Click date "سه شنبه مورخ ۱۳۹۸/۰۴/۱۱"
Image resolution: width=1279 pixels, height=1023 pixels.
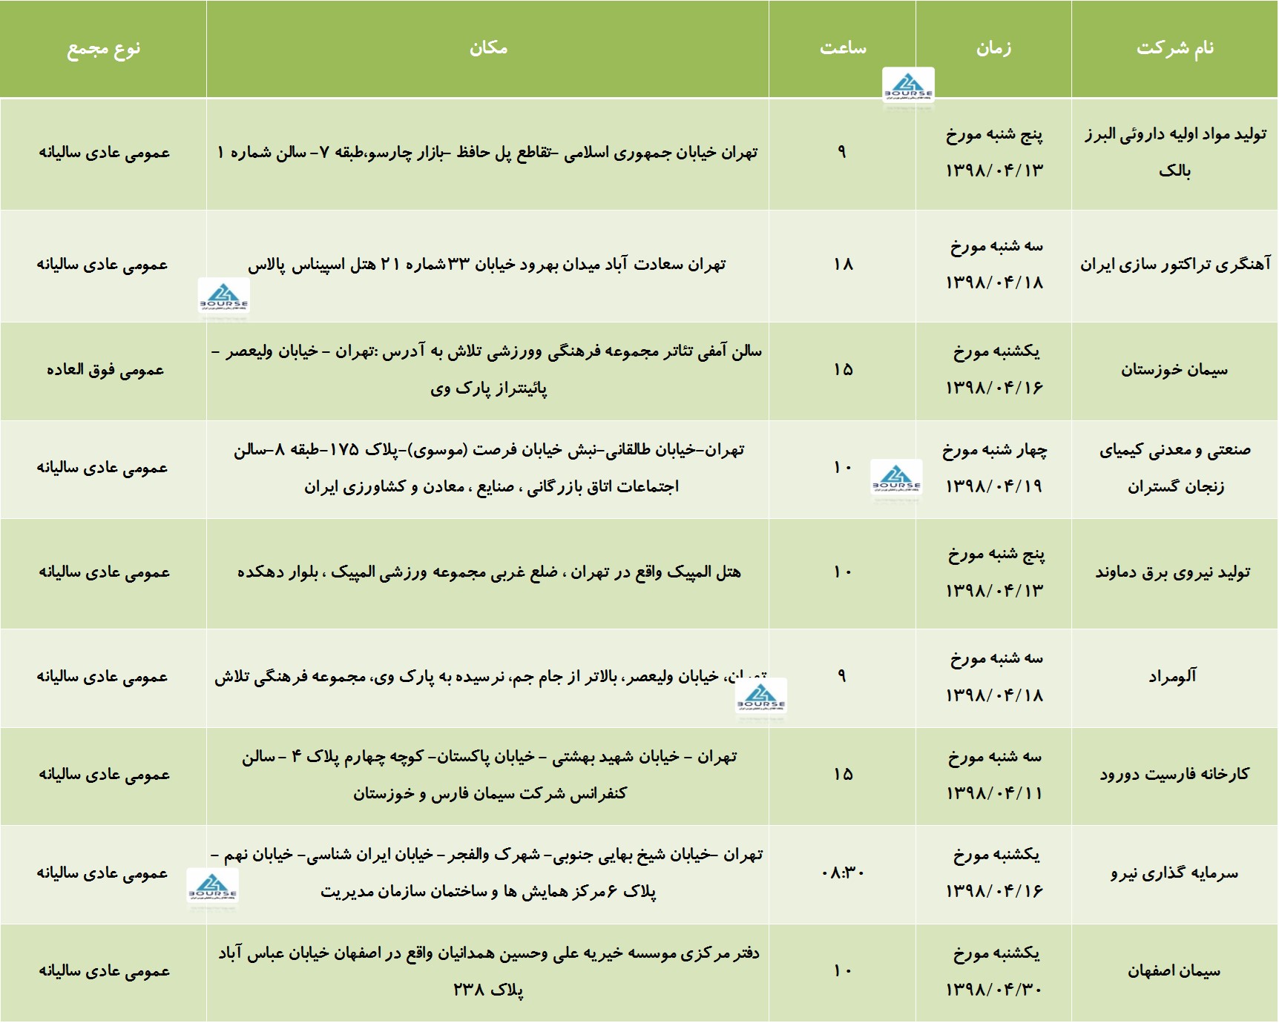click(x=994, y=775)
